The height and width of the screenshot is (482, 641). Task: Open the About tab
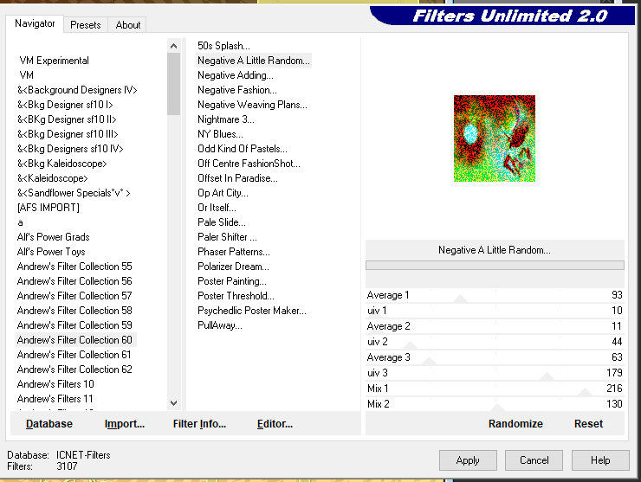(x=128, y=25)
